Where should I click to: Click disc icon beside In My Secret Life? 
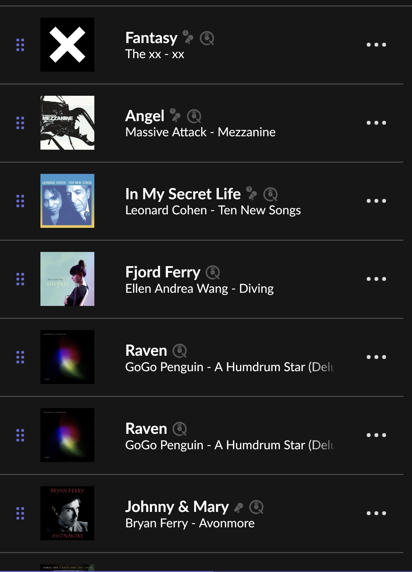point(270,194)
